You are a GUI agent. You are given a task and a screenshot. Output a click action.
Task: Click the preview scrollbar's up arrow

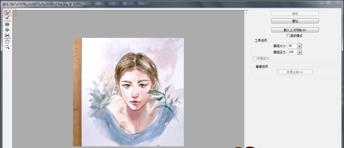tap(246, 12)
